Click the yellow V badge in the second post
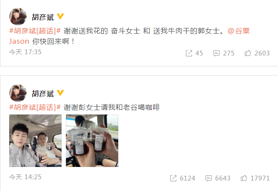278x191 pixels. pyautogui.click(x=60, y=93)
